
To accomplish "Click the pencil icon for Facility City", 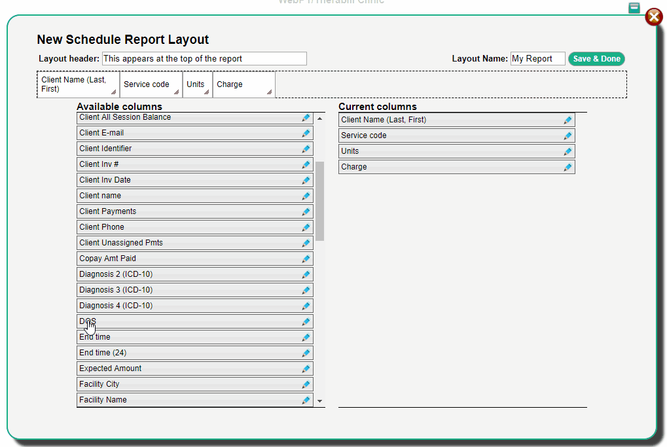I will pos(306,385).
